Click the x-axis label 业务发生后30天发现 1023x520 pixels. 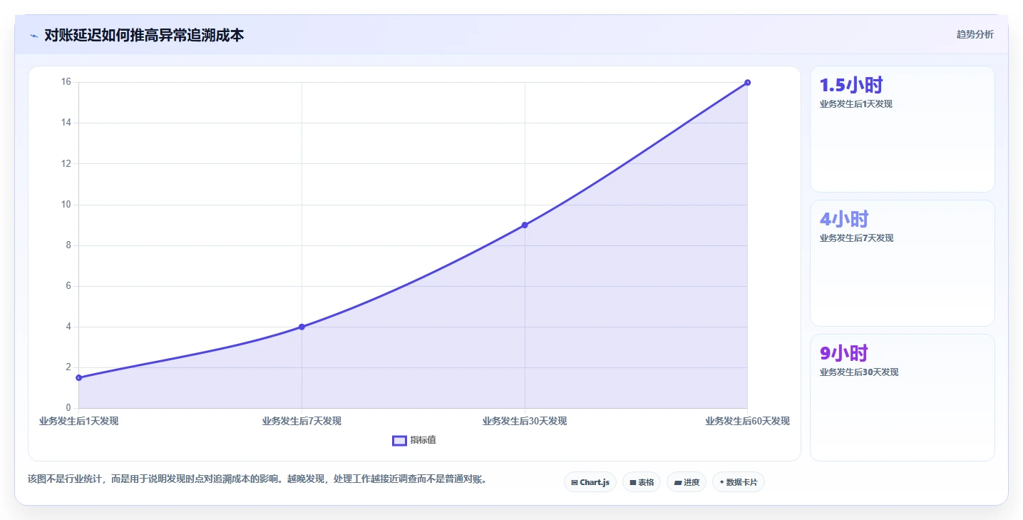coord(525,421)
